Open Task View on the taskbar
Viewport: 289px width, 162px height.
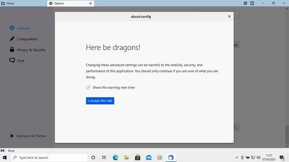click(x=104, y=157)
